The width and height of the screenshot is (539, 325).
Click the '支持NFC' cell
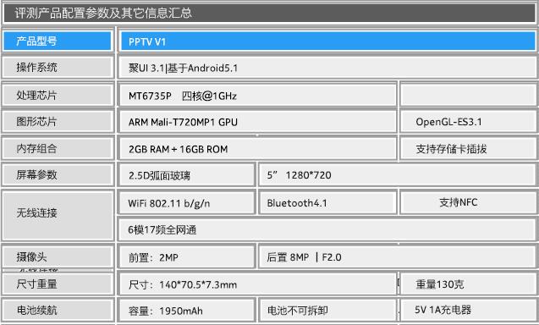click(x=468, y=202)
